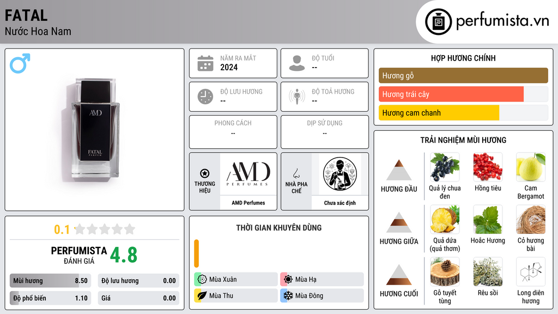Click the Chưa xác định perfumer label
The image size is (558, 314).
340,203
